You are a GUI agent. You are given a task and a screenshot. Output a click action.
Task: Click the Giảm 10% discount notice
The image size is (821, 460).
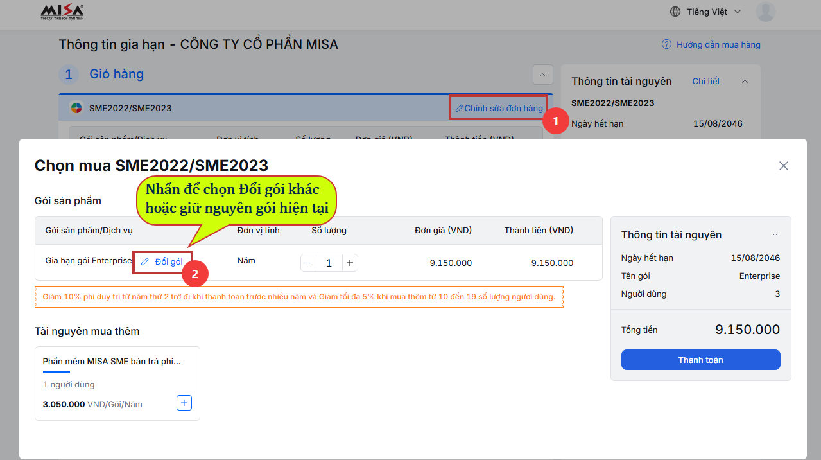tap(299, 297)
